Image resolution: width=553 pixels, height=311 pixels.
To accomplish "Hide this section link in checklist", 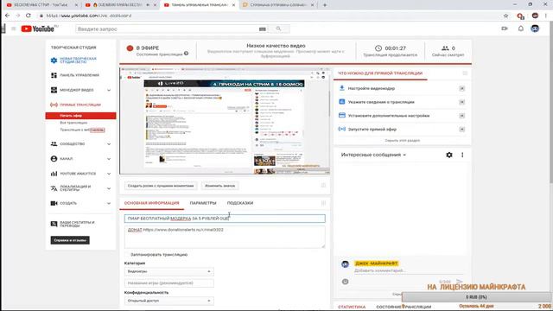I will point(402,140).
